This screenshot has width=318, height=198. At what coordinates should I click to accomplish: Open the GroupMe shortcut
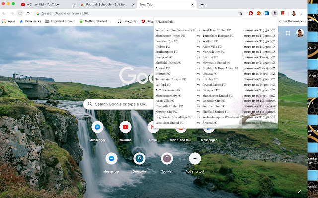coord(140,159)
